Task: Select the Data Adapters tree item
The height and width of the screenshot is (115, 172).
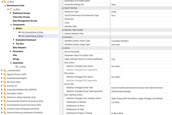Action: pos(19,47)
